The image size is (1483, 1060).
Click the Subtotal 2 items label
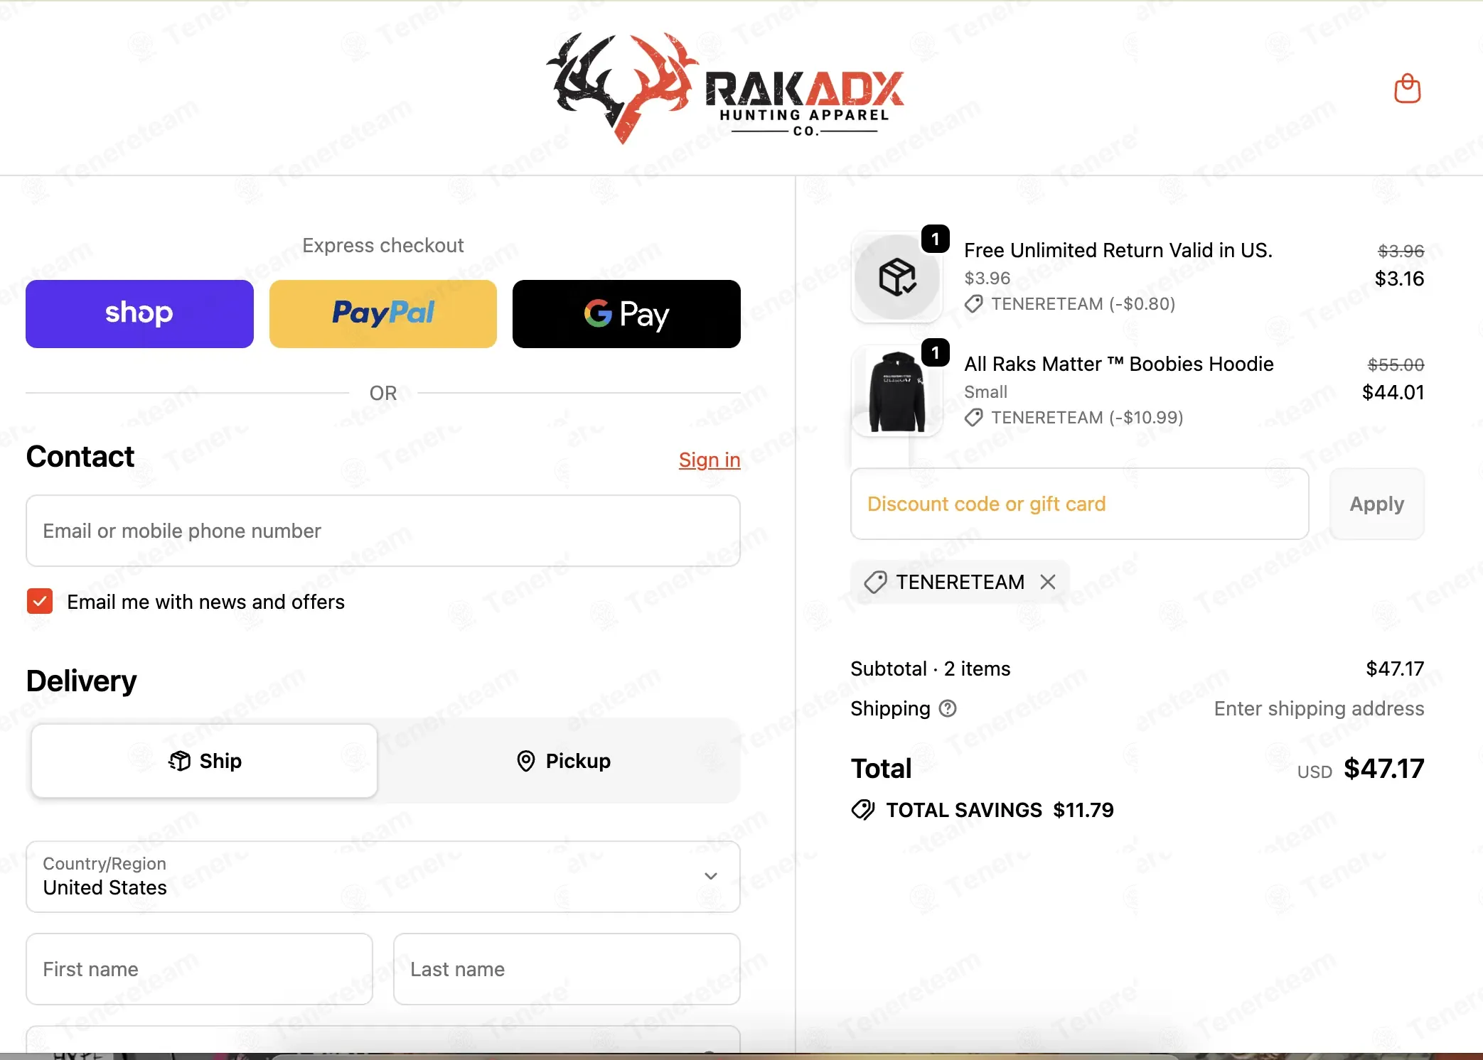pyautogui.click(x=931, y=669)
